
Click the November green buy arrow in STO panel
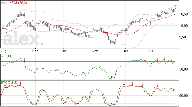(112, 104)
